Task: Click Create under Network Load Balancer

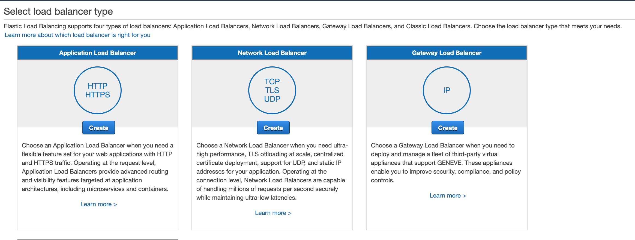Action: [x=273, y=128]
